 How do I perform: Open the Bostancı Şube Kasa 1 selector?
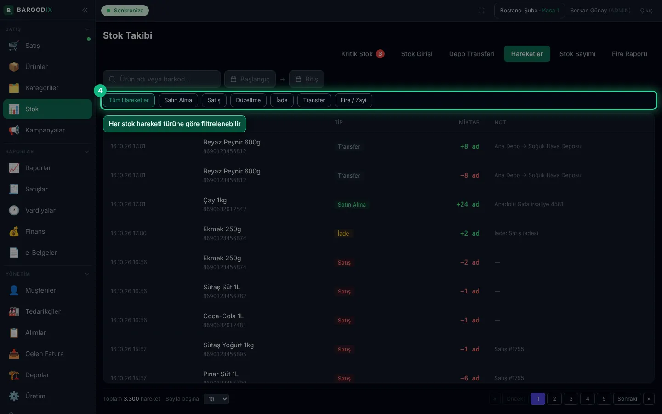click(530, 11)
